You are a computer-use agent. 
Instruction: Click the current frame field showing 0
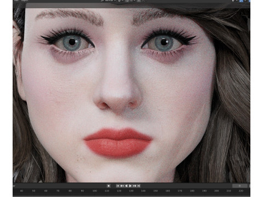239,186
